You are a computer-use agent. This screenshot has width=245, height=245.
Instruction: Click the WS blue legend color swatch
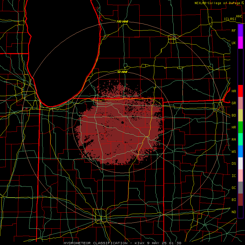(x=240, y=151)
